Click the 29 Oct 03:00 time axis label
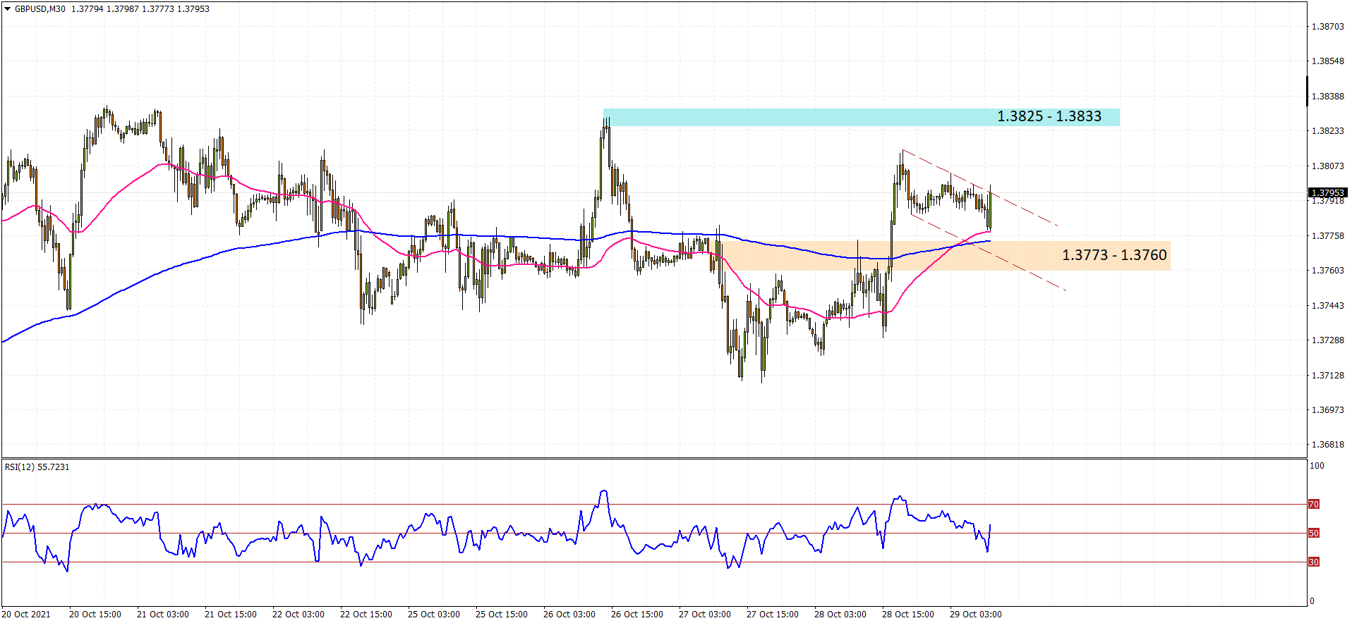The width and height of the screenshot is (1352, 623). point(976,615)
